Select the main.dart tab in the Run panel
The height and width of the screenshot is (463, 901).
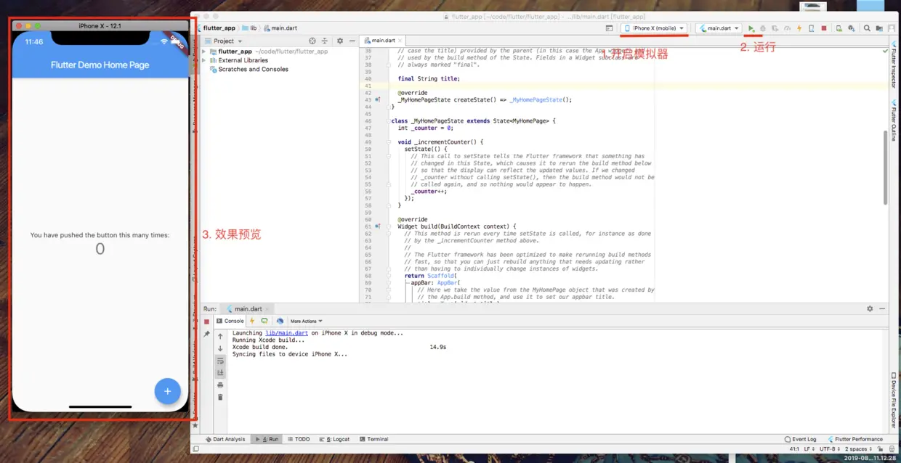coord(246,308)
